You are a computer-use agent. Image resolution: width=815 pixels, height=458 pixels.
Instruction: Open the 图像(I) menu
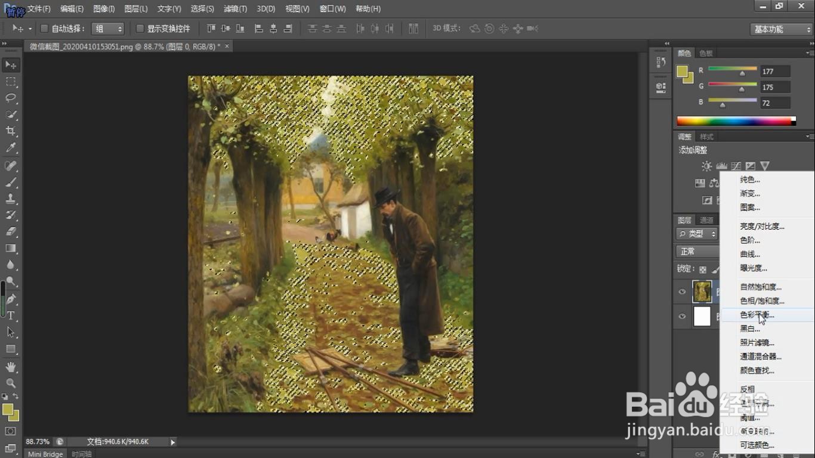pyautogui.click(x=104, y=9)
